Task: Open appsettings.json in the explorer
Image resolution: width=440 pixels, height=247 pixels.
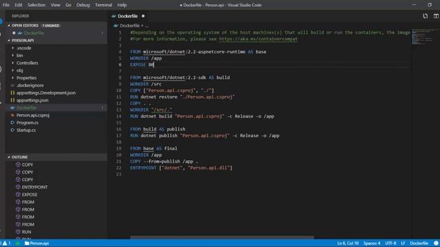Action: tap(32, 100)
